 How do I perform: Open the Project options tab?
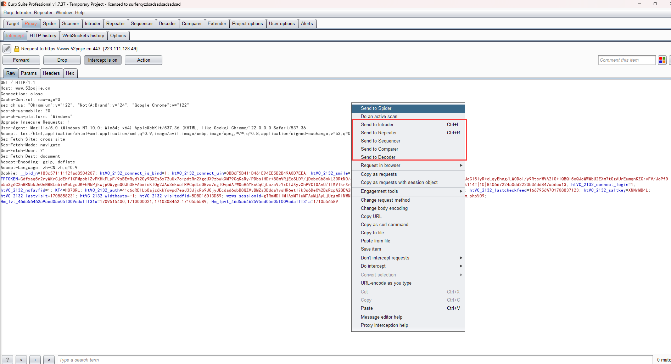pos(247,24)
